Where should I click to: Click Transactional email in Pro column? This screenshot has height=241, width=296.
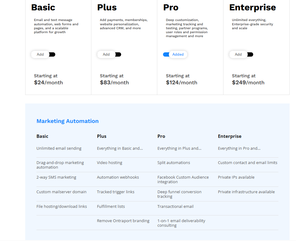point(175,206)
